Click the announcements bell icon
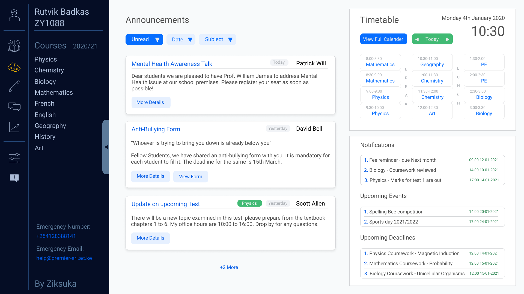The image size is (524, 294). (x=14, y=67)
